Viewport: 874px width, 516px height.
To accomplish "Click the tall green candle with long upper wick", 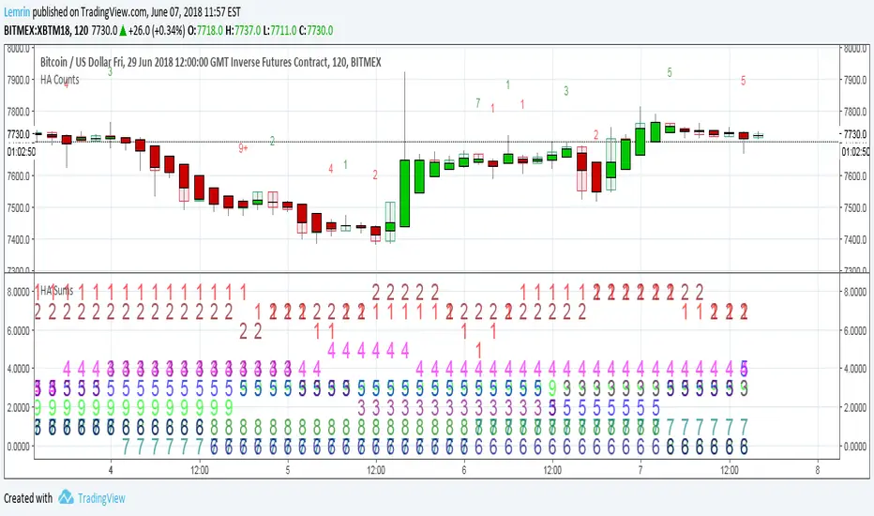I will click(405, 193).
